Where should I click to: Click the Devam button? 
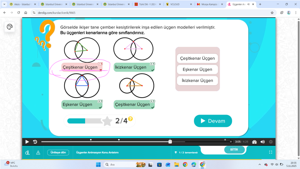tap(213, 121)
